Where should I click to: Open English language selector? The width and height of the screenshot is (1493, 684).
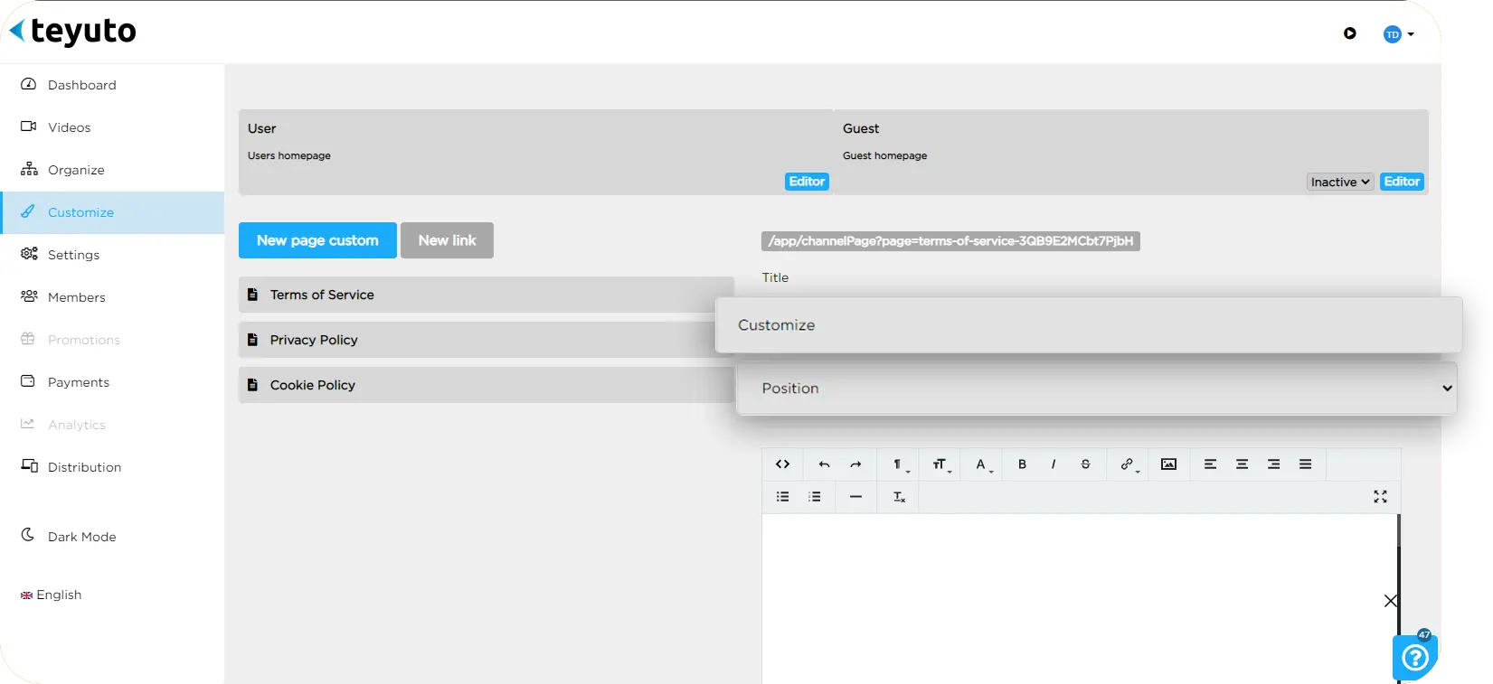coord(52,595)
